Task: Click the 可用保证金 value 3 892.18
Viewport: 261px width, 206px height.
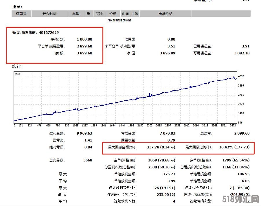Action: pyautogui.click(x=242, y=53)
